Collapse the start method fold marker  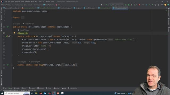coord(12,36)
